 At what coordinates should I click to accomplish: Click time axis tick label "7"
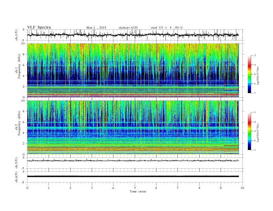[178, 188]
